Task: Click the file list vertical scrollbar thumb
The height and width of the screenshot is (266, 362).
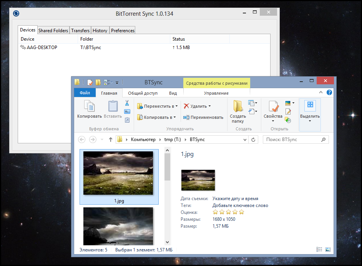Action: 167,165
